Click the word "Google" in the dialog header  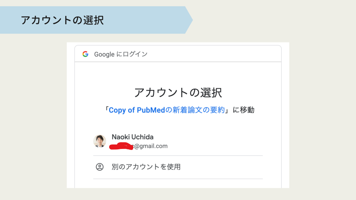104,54
